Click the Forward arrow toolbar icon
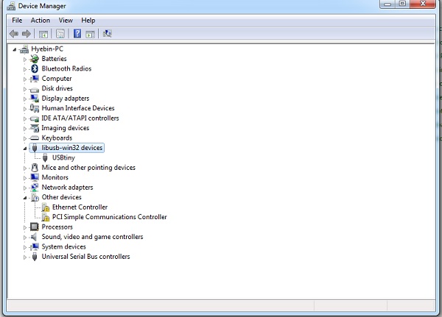 click(27, 34)
